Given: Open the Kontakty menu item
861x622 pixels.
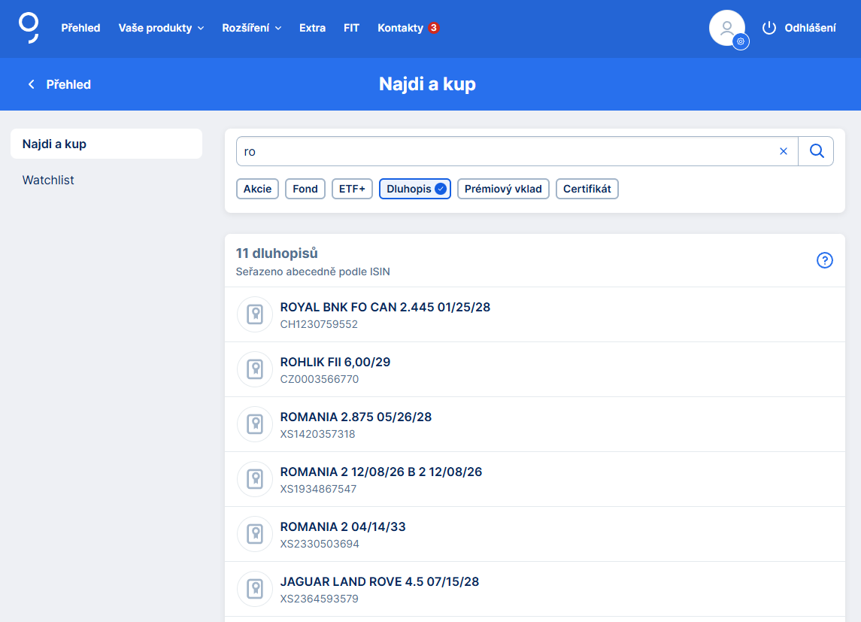Looking at the screenshot, I should click(x=401, y=28).
